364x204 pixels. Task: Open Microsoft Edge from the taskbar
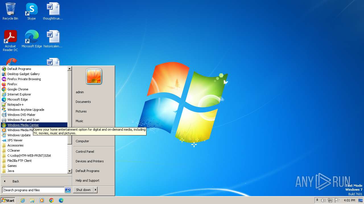click(61, 200)
